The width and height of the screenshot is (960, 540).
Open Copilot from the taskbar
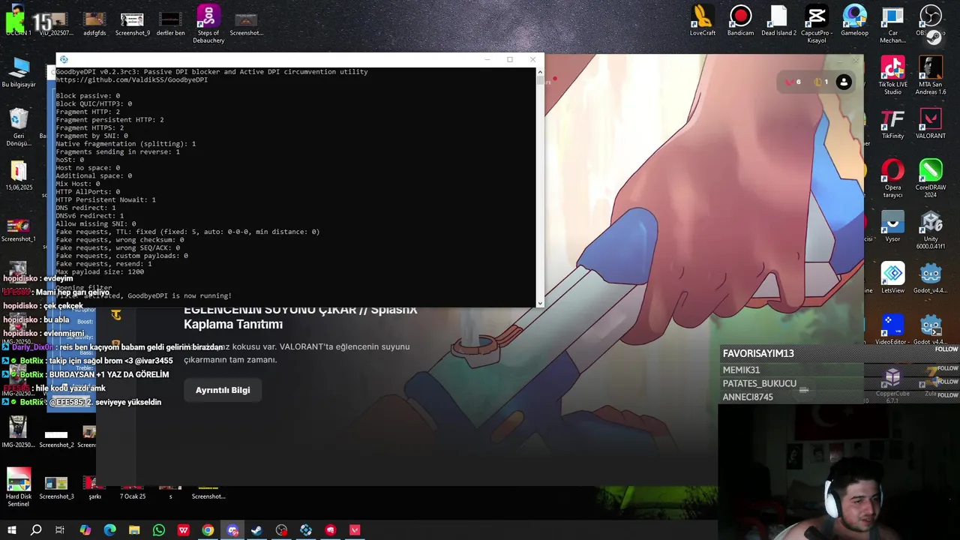[x=85, y=530]
